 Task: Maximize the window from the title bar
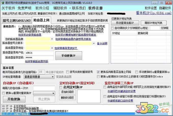pyautogui.click(x=162, y=3)
